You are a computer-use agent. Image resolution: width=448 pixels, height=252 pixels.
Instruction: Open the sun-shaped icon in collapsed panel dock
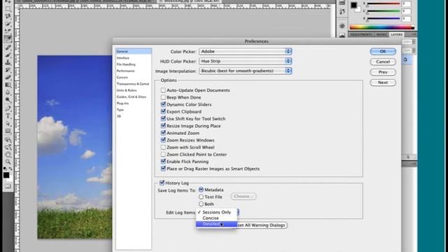point(342,26)
